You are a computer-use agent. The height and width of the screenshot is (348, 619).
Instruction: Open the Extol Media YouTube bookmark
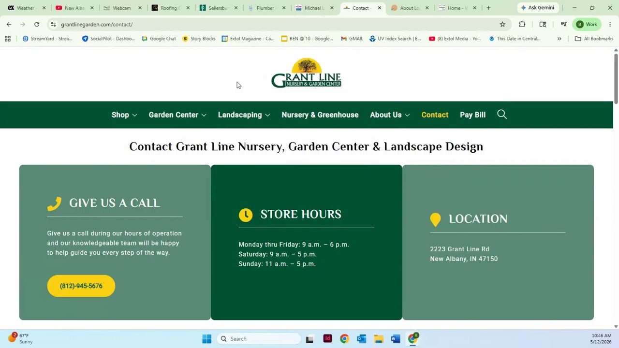tap(455, 39)
